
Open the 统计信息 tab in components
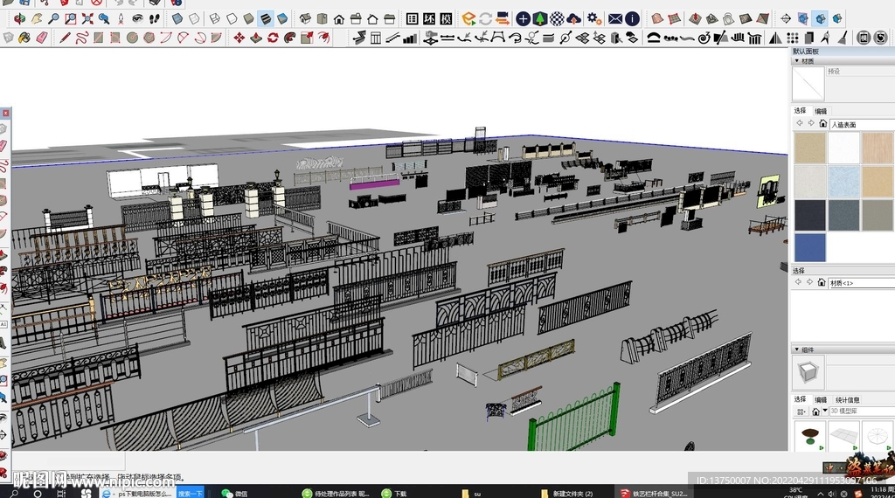point(847,399)
